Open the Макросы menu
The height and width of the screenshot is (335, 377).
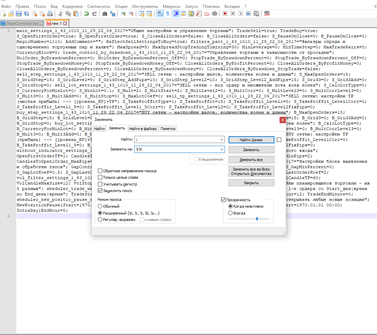pyautogui.click(x=172, y=6)
